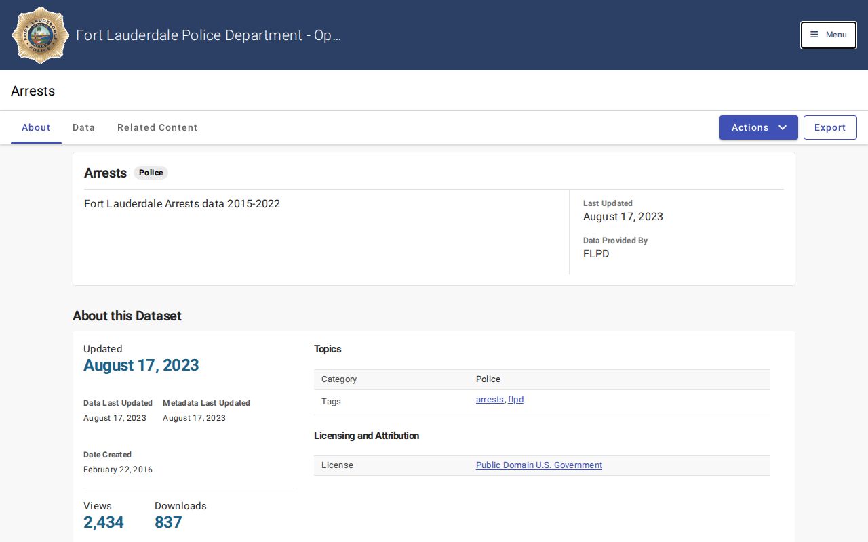The image size is (868, 542).
Task: Click the 'Arrests' page title below header
Action: click(33, 91)
